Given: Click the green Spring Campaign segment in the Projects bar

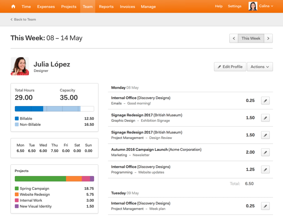Looking at the screenshot, I should point(40,179).
